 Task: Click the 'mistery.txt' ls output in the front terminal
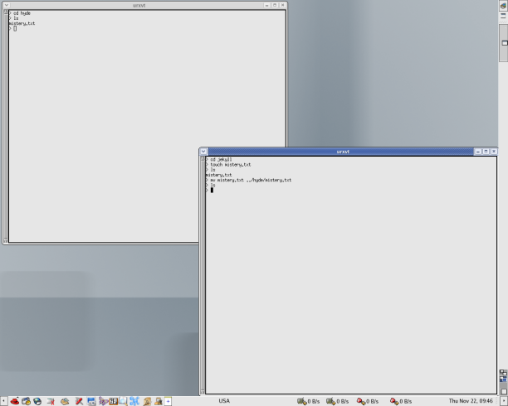(x=218, y=175)
